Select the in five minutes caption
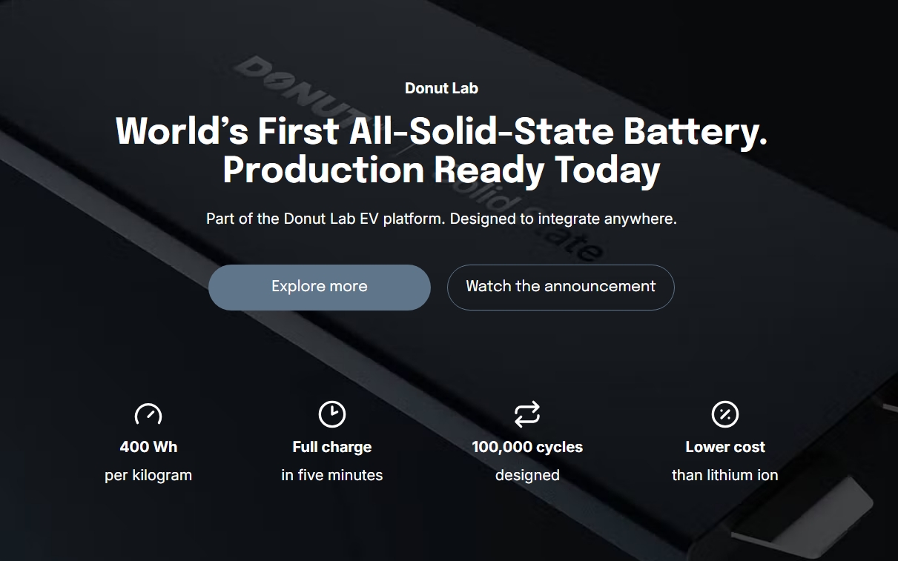This screenshot has width=898, height=561. click(x=332, y=475)
